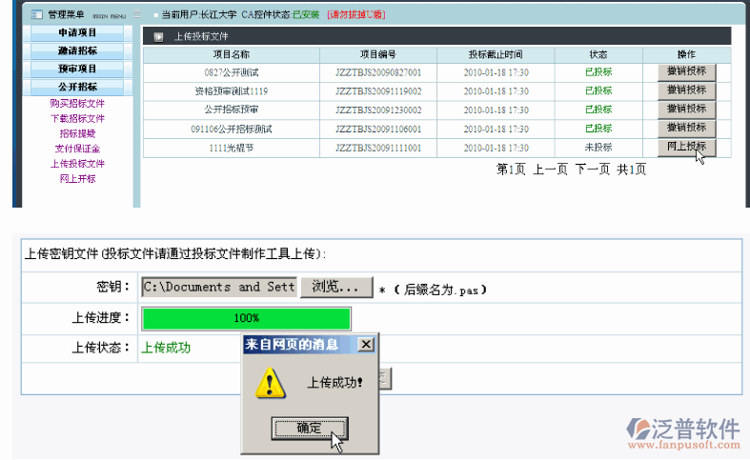Open 购买招标文件 in the sidebar
Screen dimensions: 750x460
pos(77,103)
